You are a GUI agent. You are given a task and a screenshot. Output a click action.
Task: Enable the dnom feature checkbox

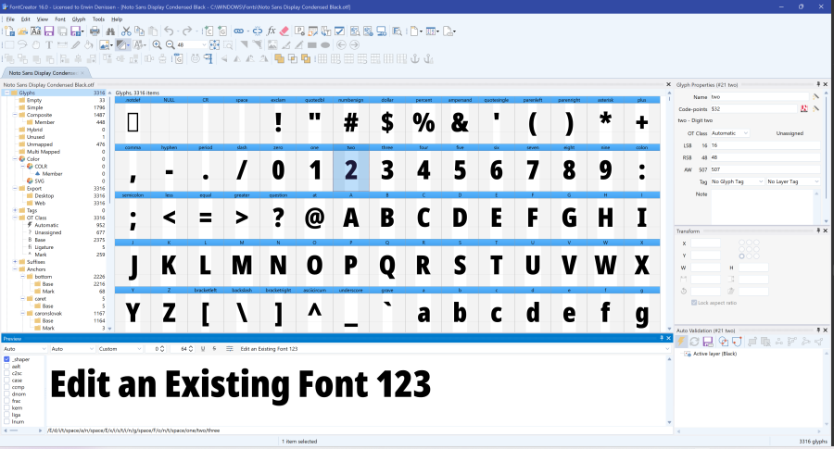point(6,393)
